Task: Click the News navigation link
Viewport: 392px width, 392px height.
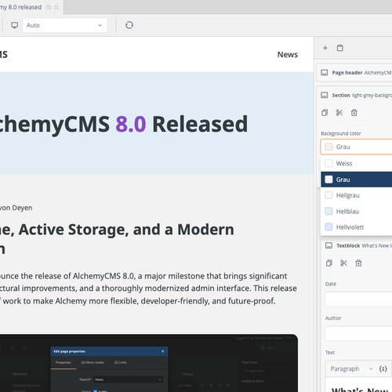Action: (288, 54)
